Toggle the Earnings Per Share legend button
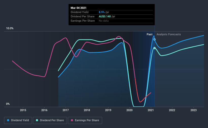This screenshot has height=128, width=208. 85,120
